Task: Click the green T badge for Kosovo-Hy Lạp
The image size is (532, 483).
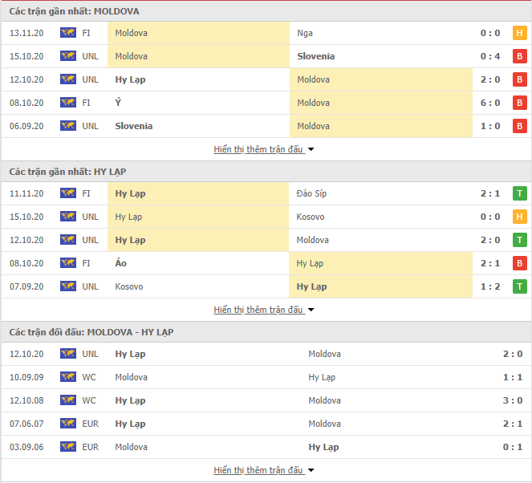Action: [519, 286]
